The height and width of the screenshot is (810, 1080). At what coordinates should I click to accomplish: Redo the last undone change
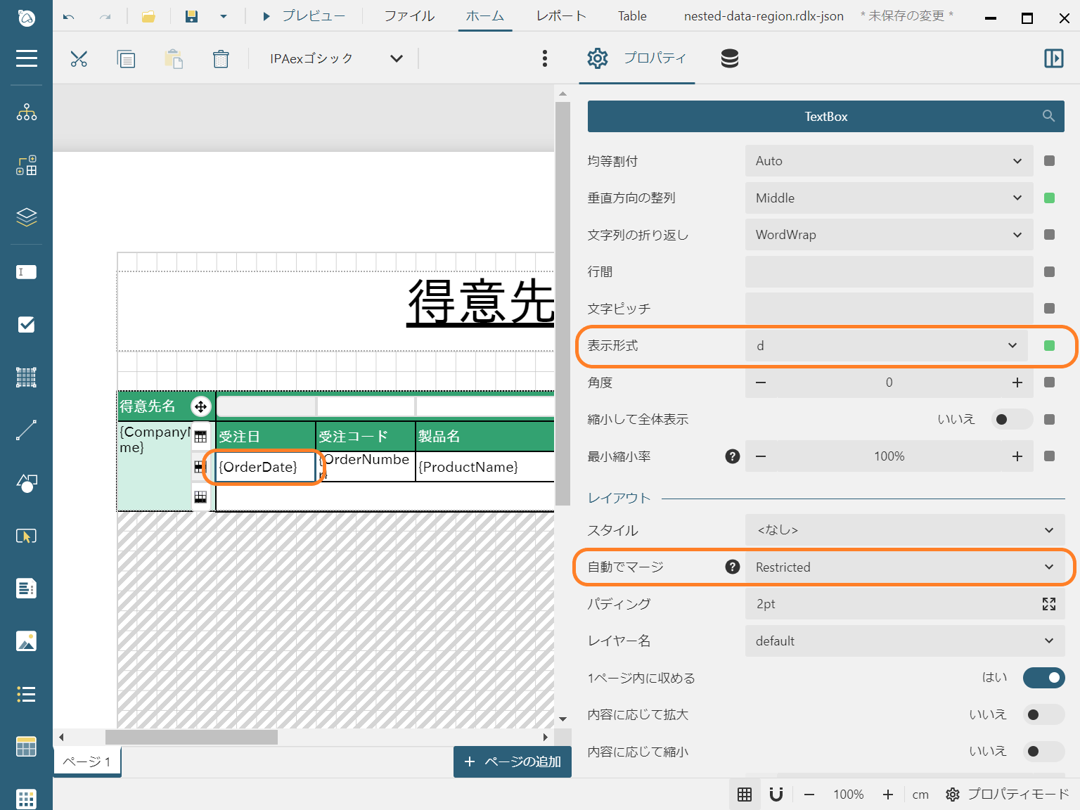coord(105,16)
